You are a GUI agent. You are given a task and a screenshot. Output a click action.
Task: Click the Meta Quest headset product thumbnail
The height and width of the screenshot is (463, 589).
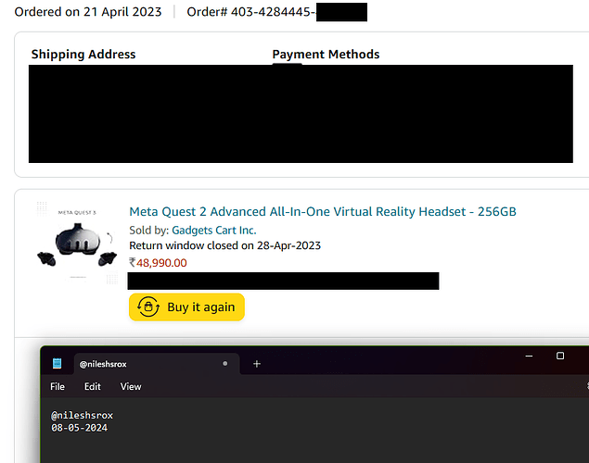point(77,243)
